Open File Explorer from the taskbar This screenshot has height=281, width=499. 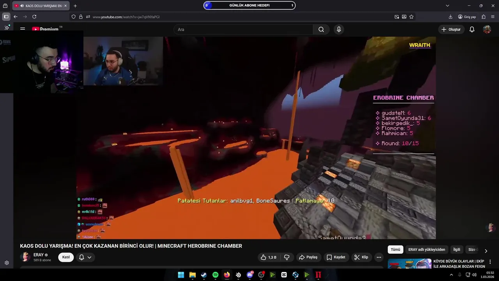pyautogui.click(x=193, y=275)
